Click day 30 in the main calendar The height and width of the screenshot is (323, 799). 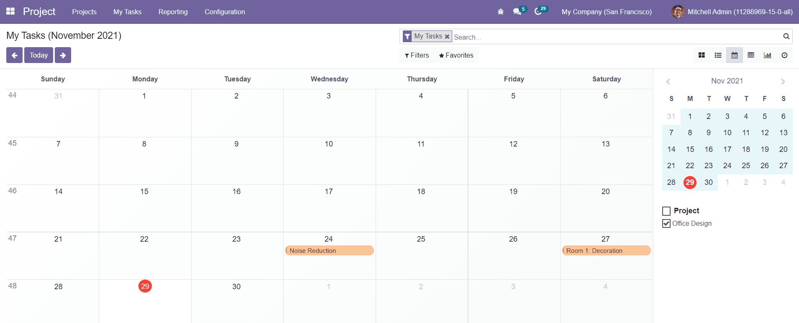pos(236,287)
